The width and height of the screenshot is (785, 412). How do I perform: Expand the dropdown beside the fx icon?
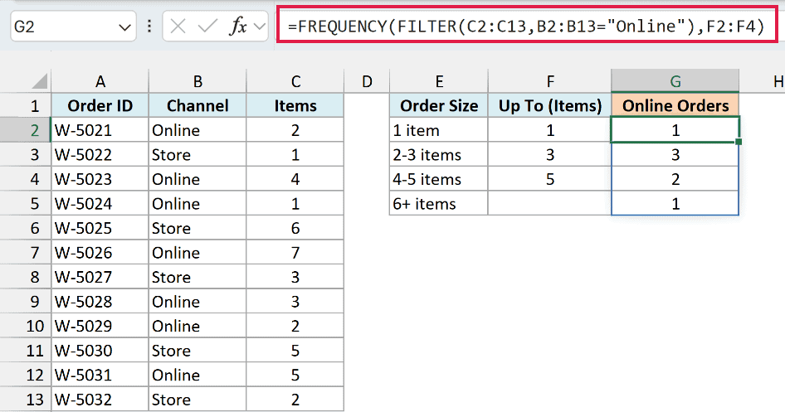point(260,26)
